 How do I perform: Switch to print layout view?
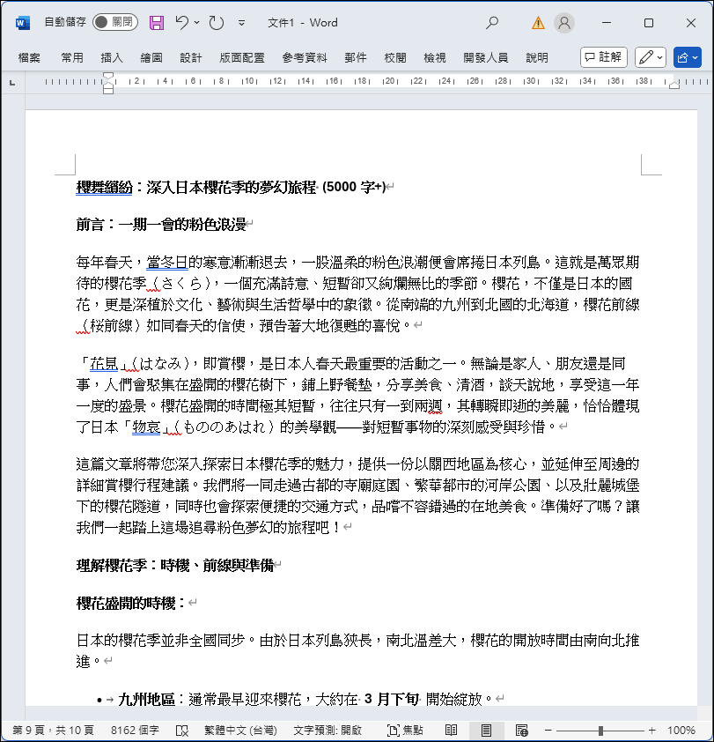[x=486, y=731]
